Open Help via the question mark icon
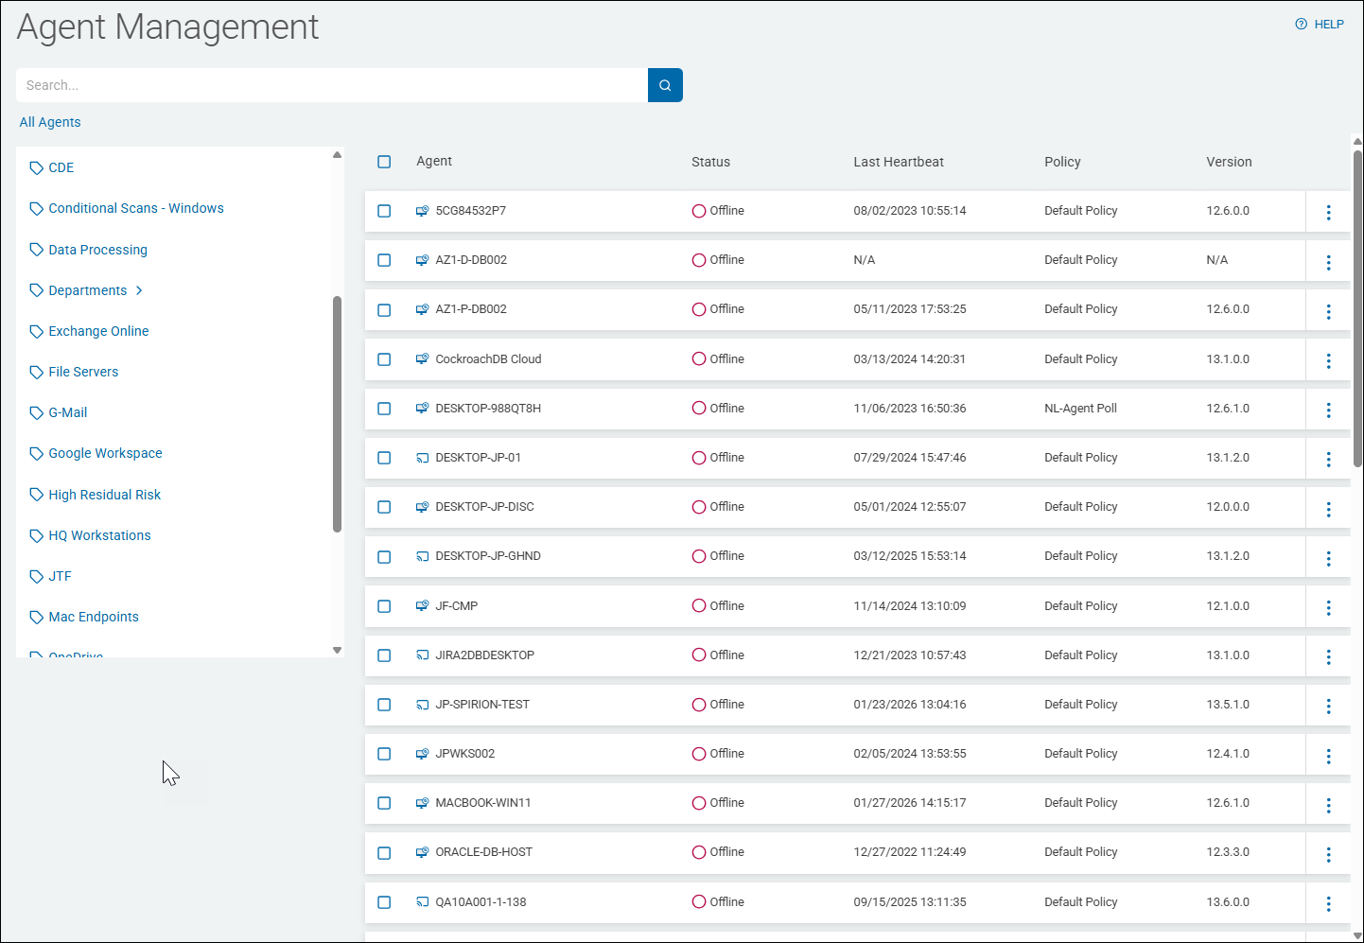 (x=1301, y=25)
